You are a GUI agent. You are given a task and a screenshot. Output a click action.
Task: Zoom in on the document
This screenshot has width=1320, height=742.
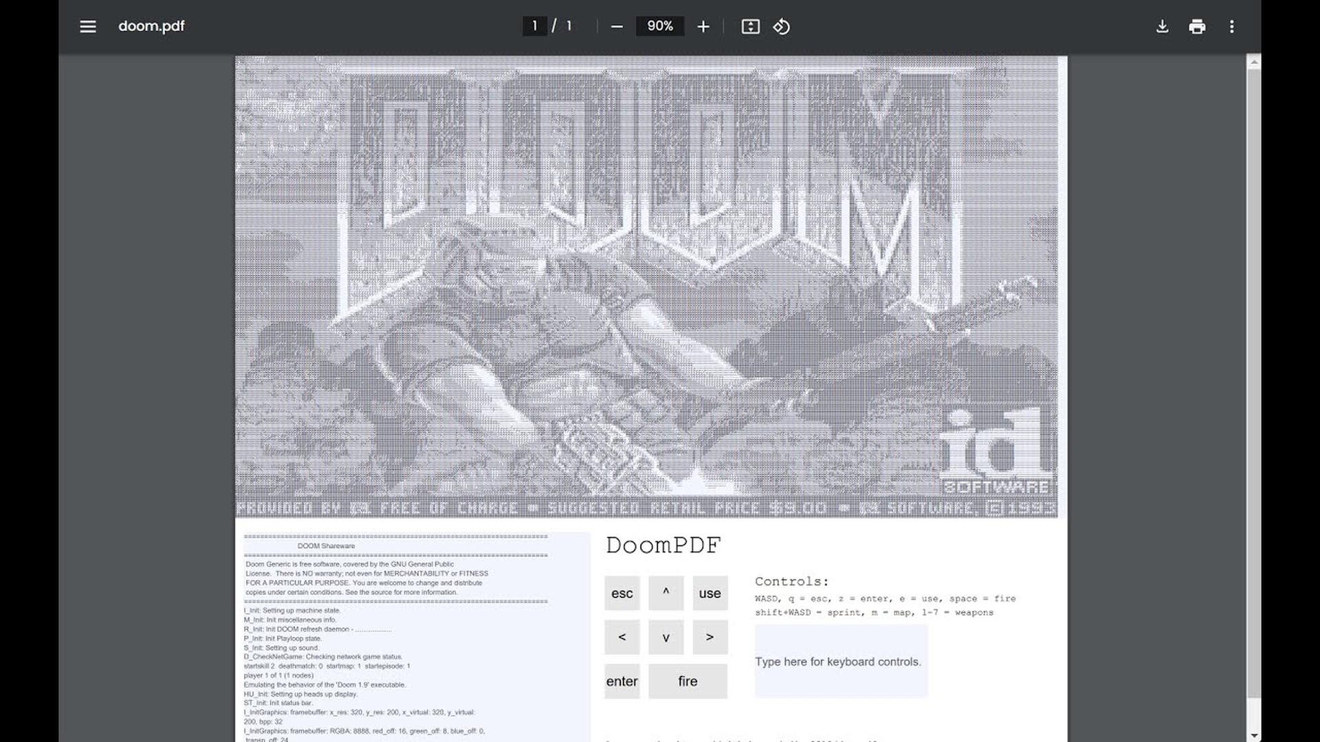pyautogui.click(x=703, y=26)
